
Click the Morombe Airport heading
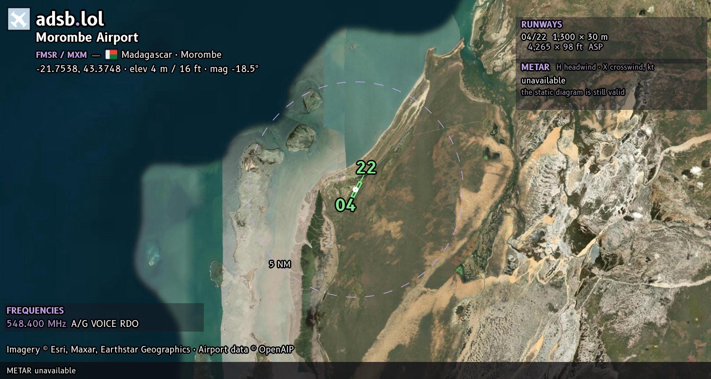[x=87, y=37]
